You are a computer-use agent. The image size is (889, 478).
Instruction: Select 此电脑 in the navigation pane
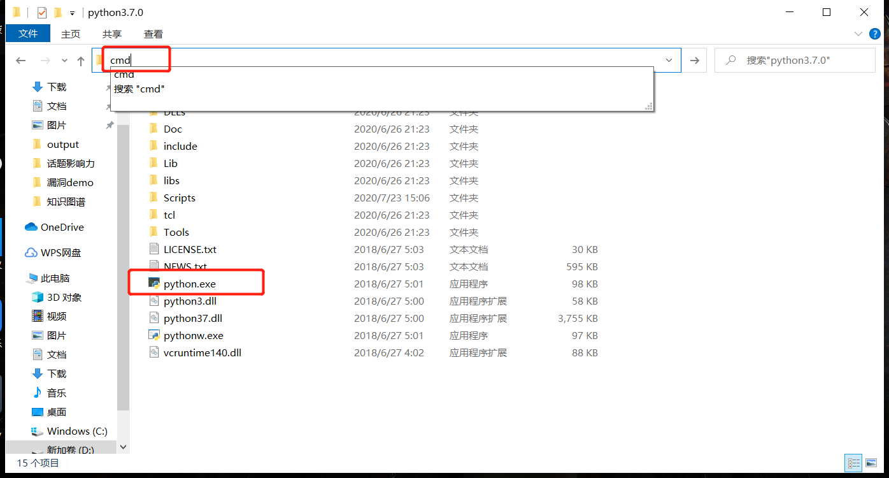55,278
